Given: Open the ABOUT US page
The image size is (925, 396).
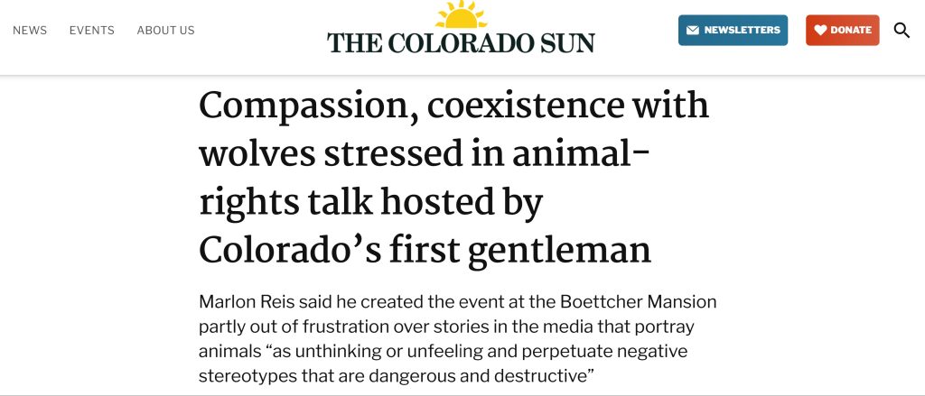Looking at the screenshot, I should [165, 31].
